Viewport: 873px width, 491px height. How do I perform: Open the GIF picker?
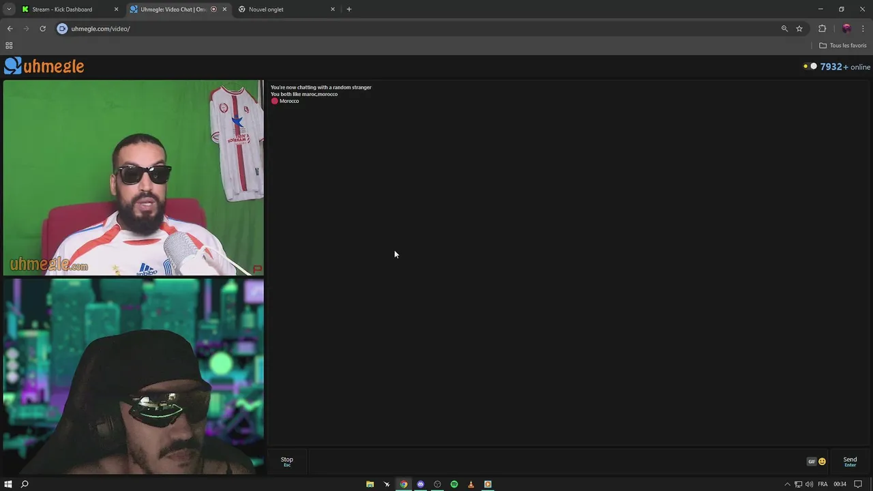(812, 462)
